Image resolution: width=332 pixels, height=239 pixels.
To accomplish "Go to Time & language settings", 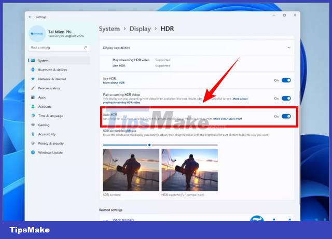I will (59, 116).
